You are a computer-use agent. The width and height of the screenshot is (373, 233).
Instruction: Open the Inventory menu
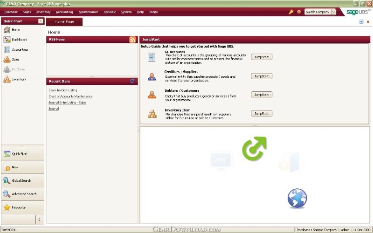click(x=43, y=12)
